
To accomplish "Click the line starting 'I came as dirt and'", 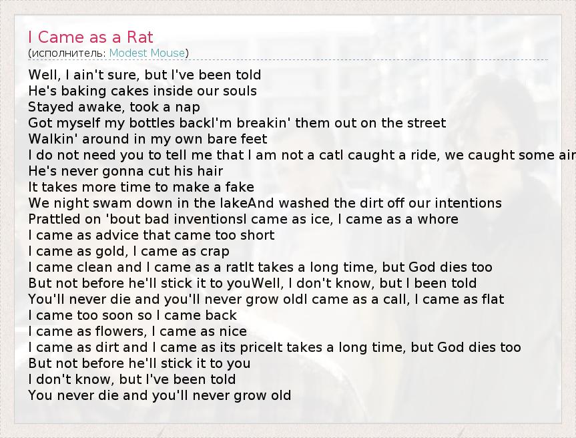I will click(x=274, y=347).
